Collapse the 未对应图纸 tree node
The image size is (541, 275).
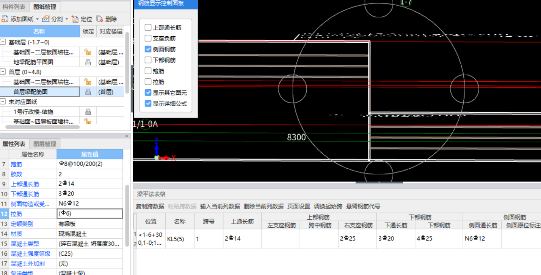point(3,101)
